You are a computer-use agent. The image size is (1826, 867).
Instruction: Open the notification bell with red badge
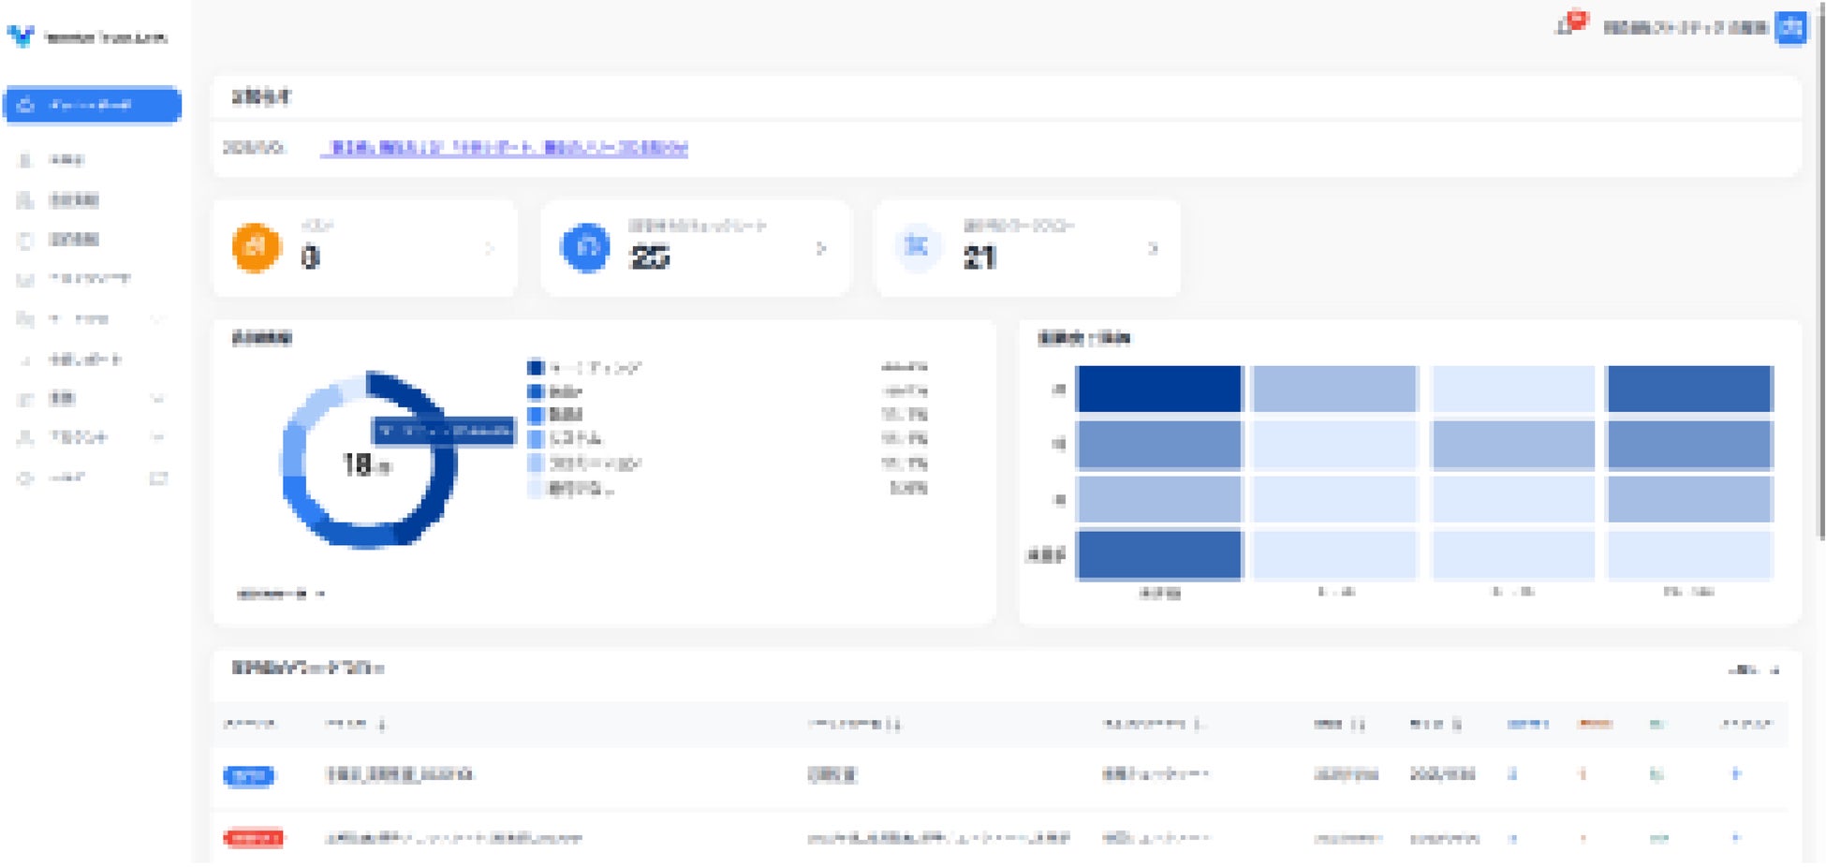click(x=1570, y=24)
